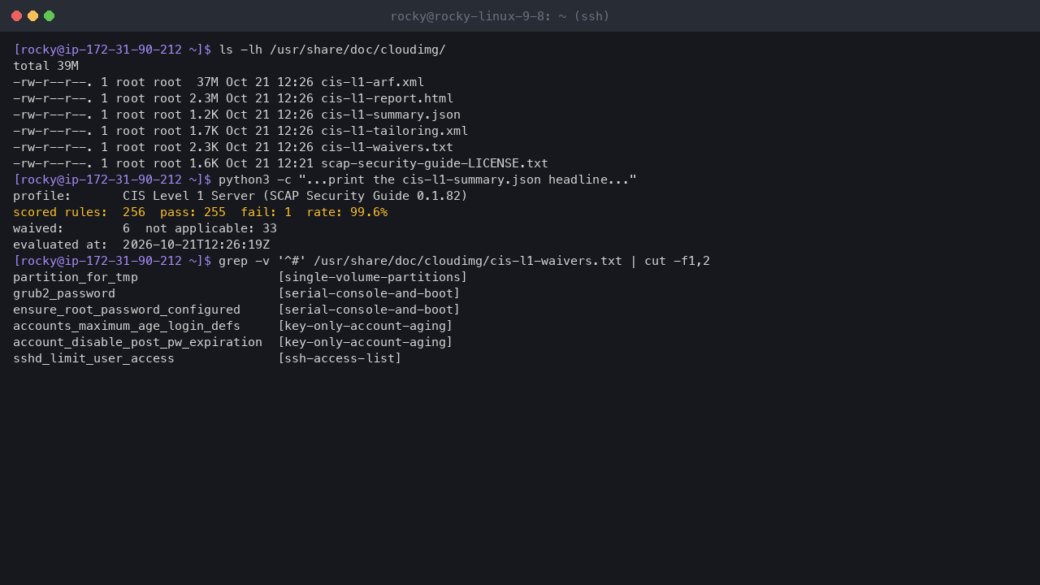Click the python3 -c command text
The image size is (1040, 585).
click(427, 180)
